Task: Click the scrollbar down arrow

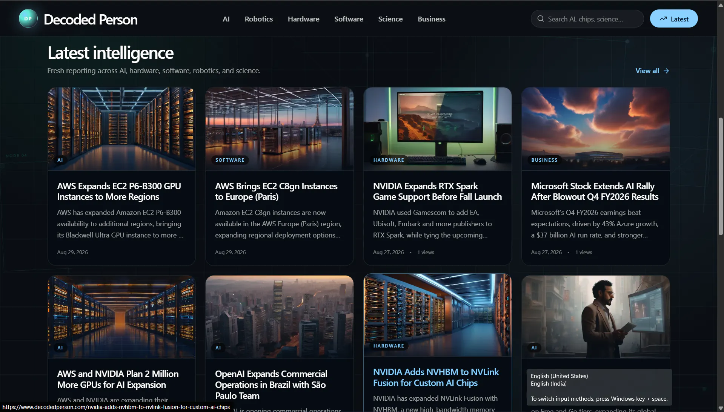Action: point(721,408)
